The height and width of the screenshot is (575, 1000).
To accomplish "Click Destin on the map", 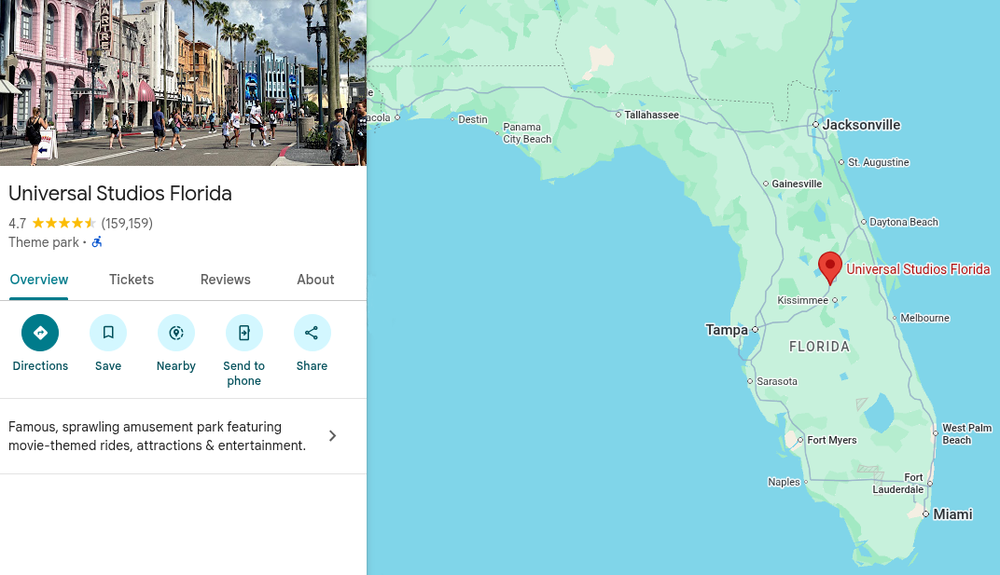I will [473, 119].
